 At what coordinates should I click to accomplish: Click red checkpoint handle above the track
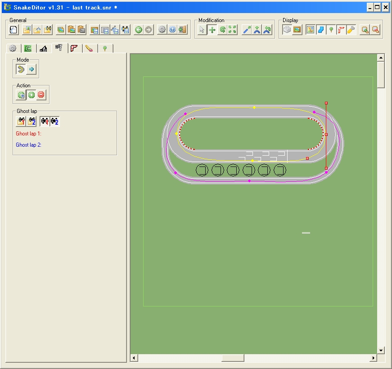[326, 103]
